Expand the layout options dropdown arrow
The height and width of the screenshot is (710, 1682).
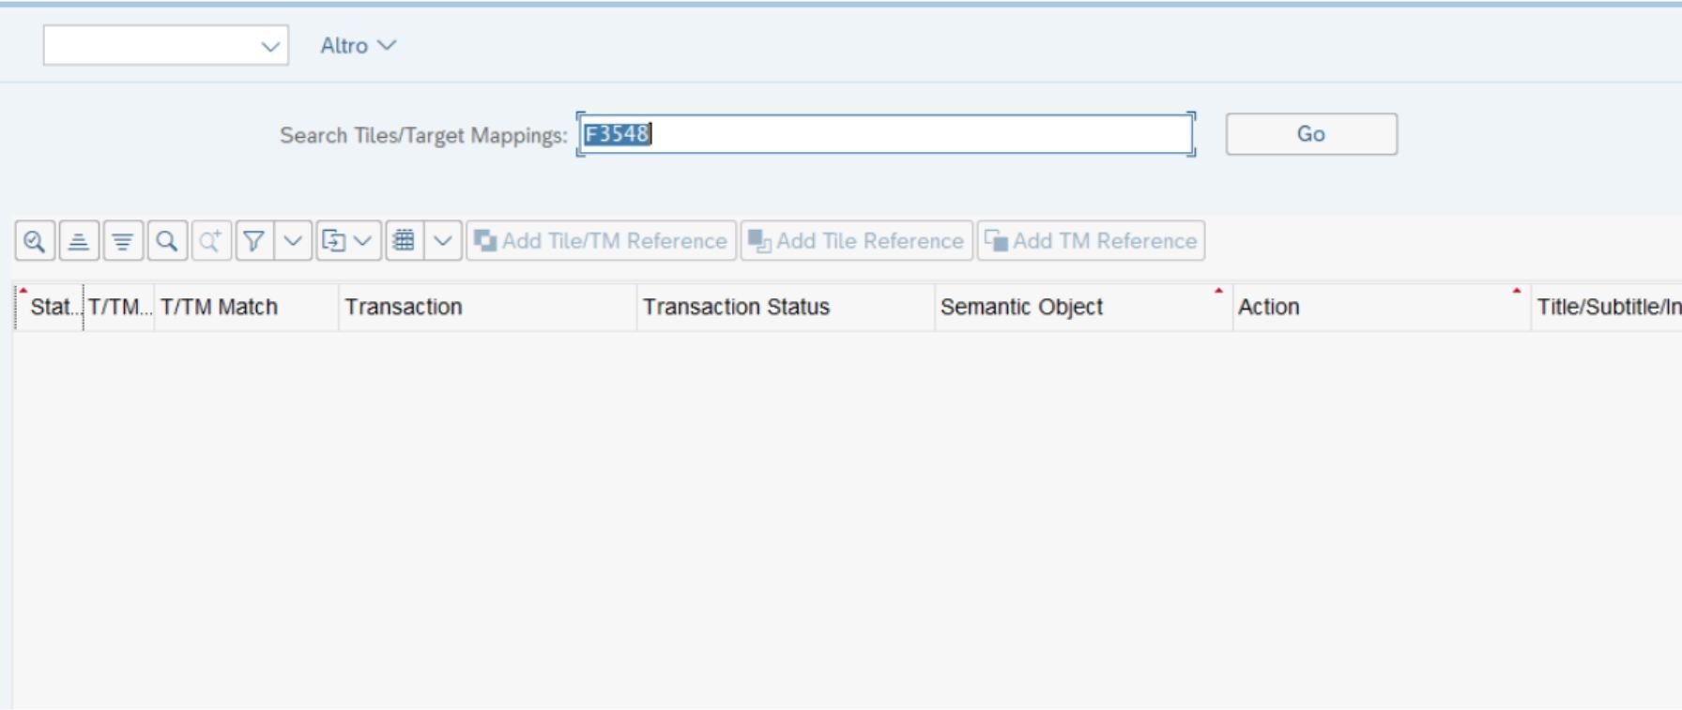443,241
